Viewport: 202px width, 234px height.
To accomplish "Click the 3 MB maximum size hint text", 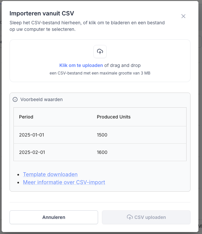I will pyautogui.click(x=100, y=73).
